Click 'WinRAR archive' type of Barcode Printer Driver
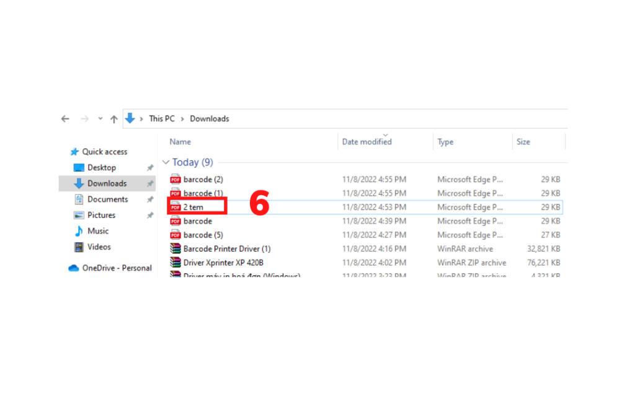Viewport: 635px width, 401px height. point(465,249)
